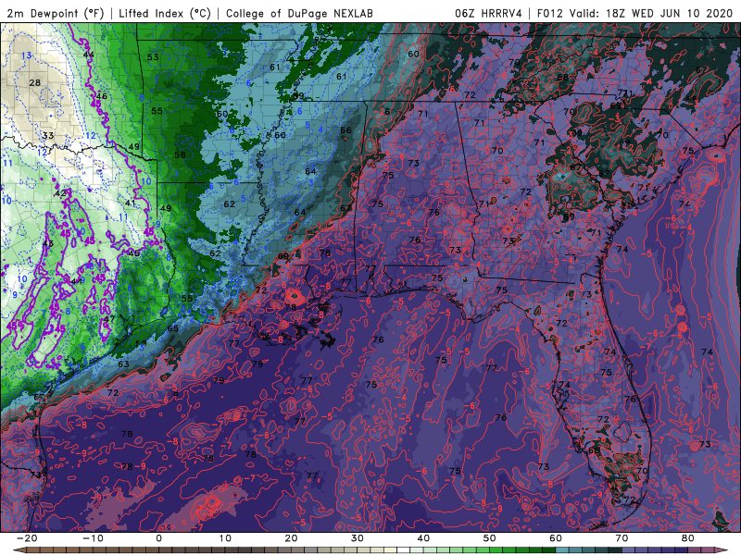Click the 'Lifted Index (°C)' header label
741x555 pixels.
[165, 13]
